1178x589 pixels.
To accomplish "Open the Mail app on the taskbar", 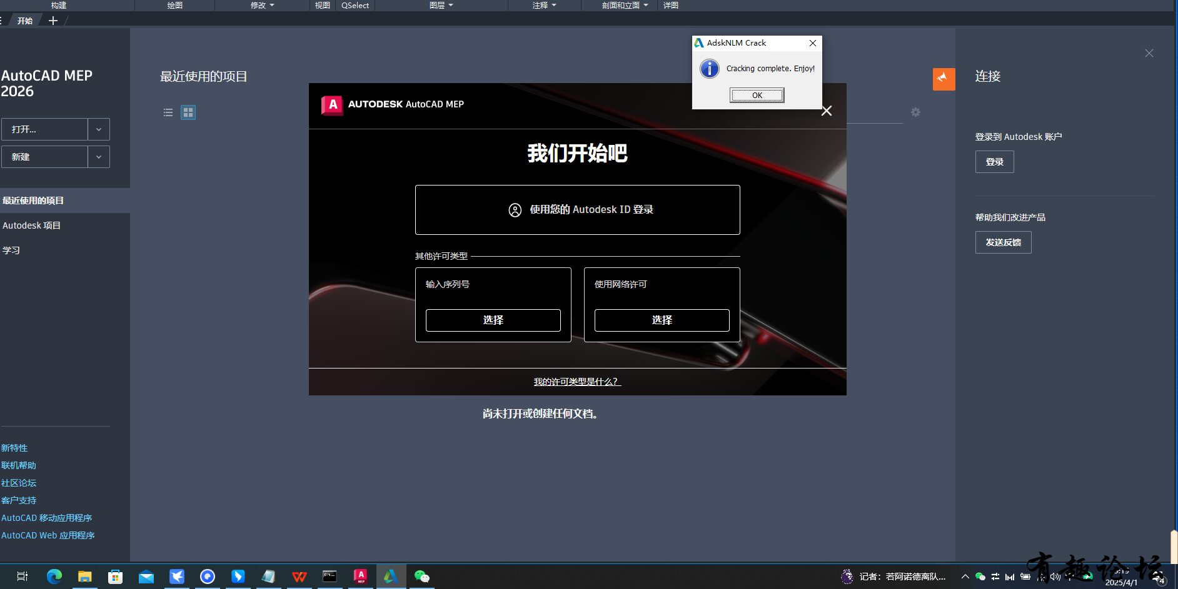I will [x=146, y=577].
